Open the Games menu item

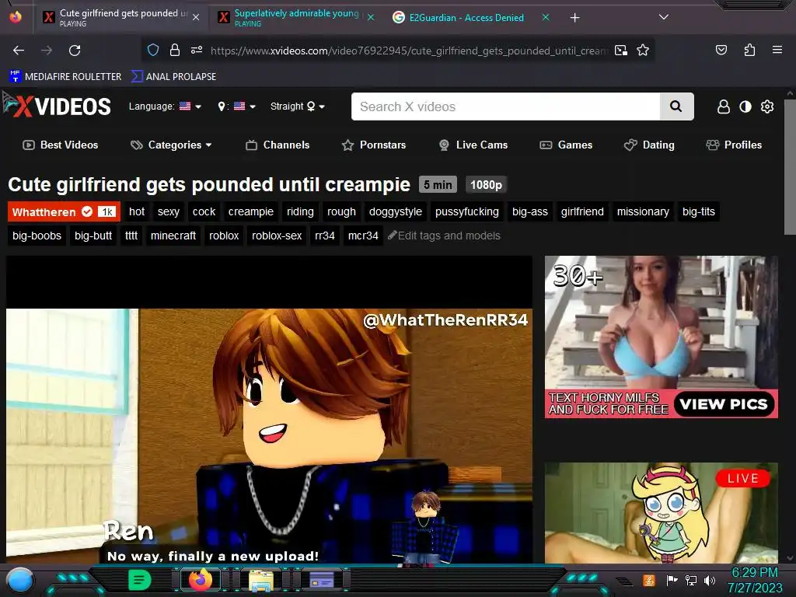pos(566,145)
